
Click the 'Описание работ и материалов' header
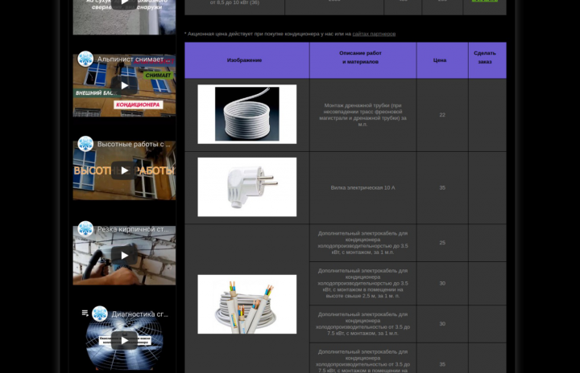(x=362, y=60)
